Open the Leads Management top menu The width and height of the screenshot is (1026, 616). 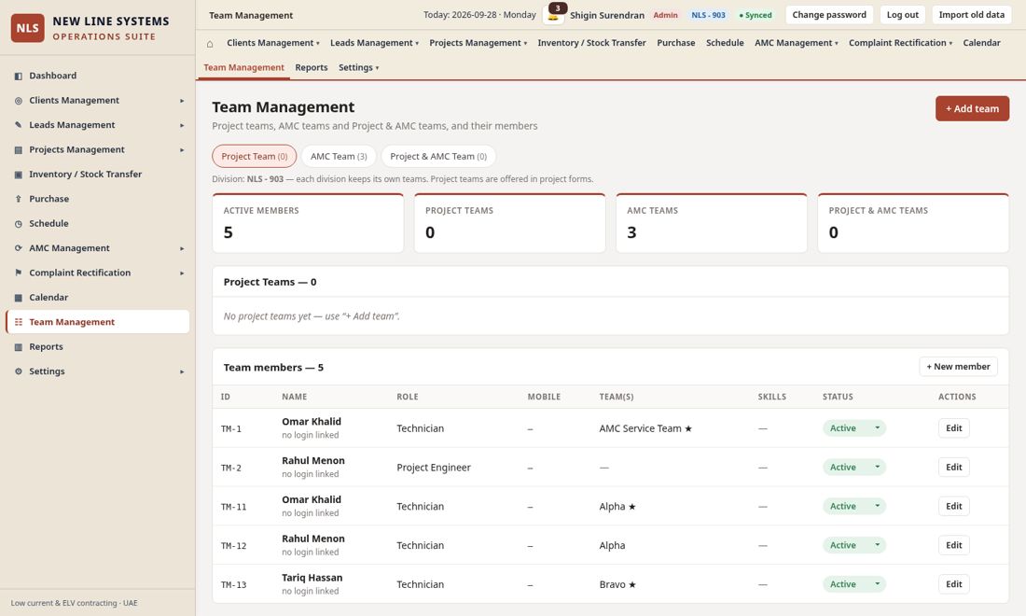click(x=374, y=43)
